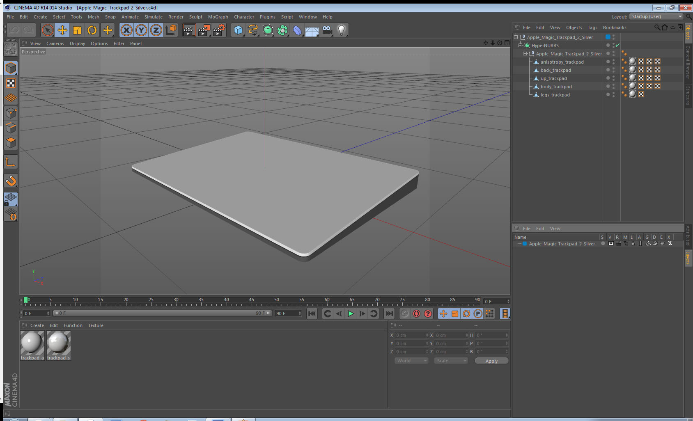Render to Picture Viewer
The image size is (693, 421).
(204, 30)
